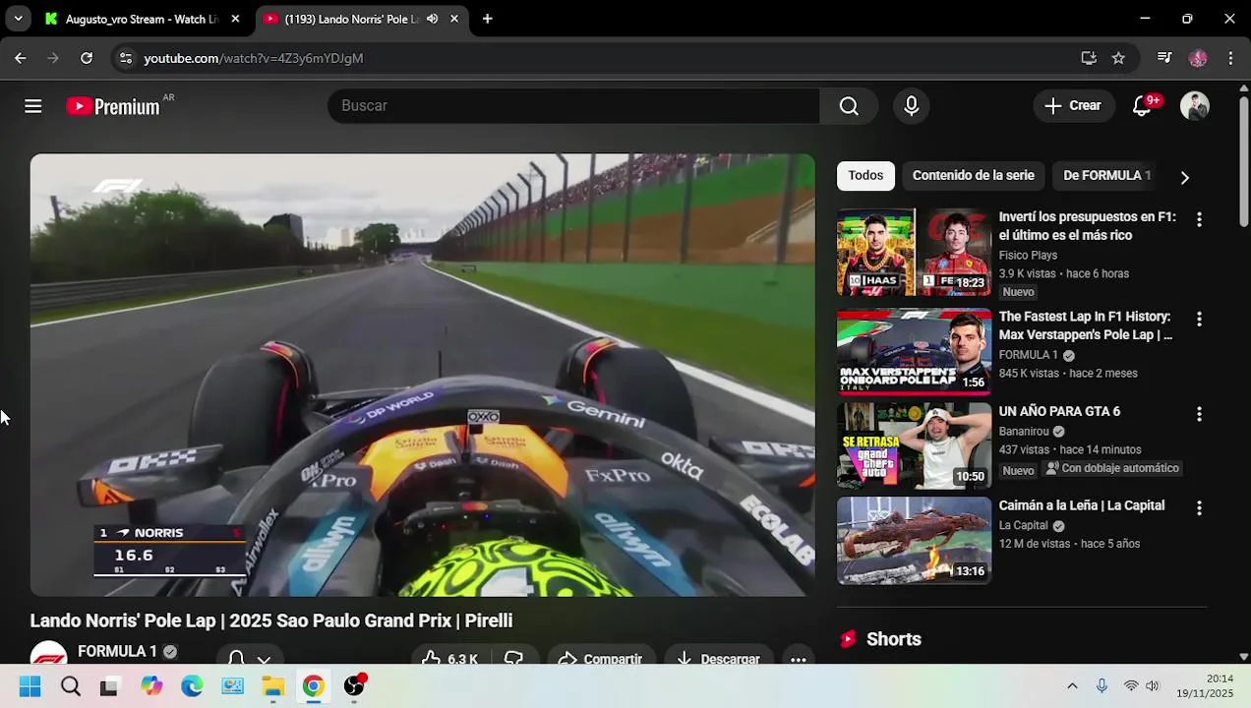Show more filter chips with right arrow

pos(1184,177)
